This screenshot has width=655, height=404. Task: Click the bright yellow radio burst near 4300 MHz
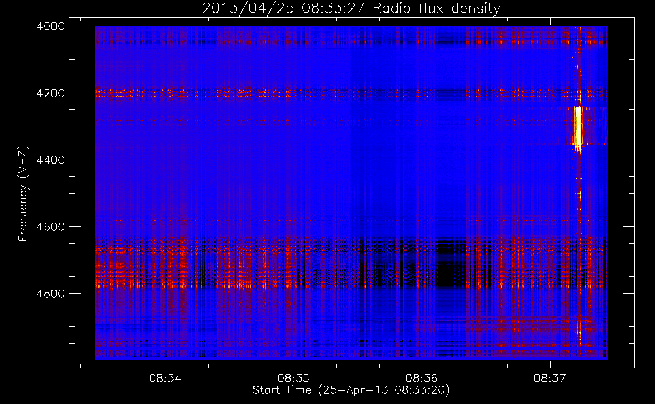point(578,127)
